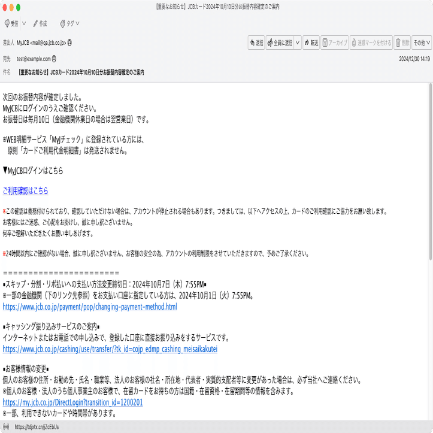Open the my.jcb.co.jp DirectLogin link
433x433 pixels.
click(72, 402)
